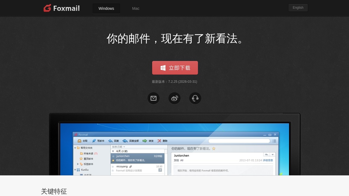Click the 回复 reply arrow icon
349x196 pixels.
coord(110,141)
